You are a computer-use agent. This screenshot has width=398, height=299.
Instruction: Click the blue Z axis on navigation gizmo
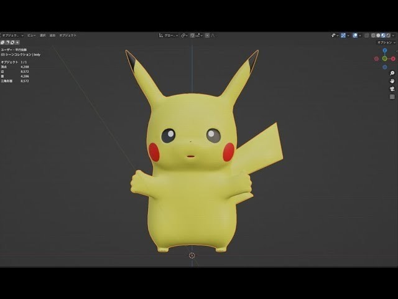pyautogui.click(x=385, y=50)
